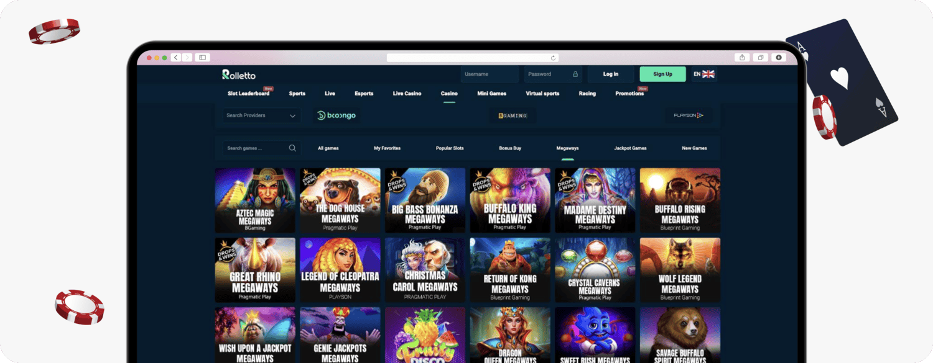The width and height of the screenshot is (933, 363).
Task: Open Buffalo Rising Megaways game
Action: pyautogui.click(x=680, y=200)
